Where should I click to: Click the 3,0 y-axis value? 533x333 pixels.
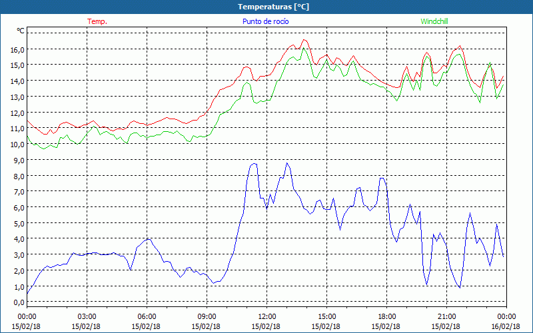click(19, 255)
